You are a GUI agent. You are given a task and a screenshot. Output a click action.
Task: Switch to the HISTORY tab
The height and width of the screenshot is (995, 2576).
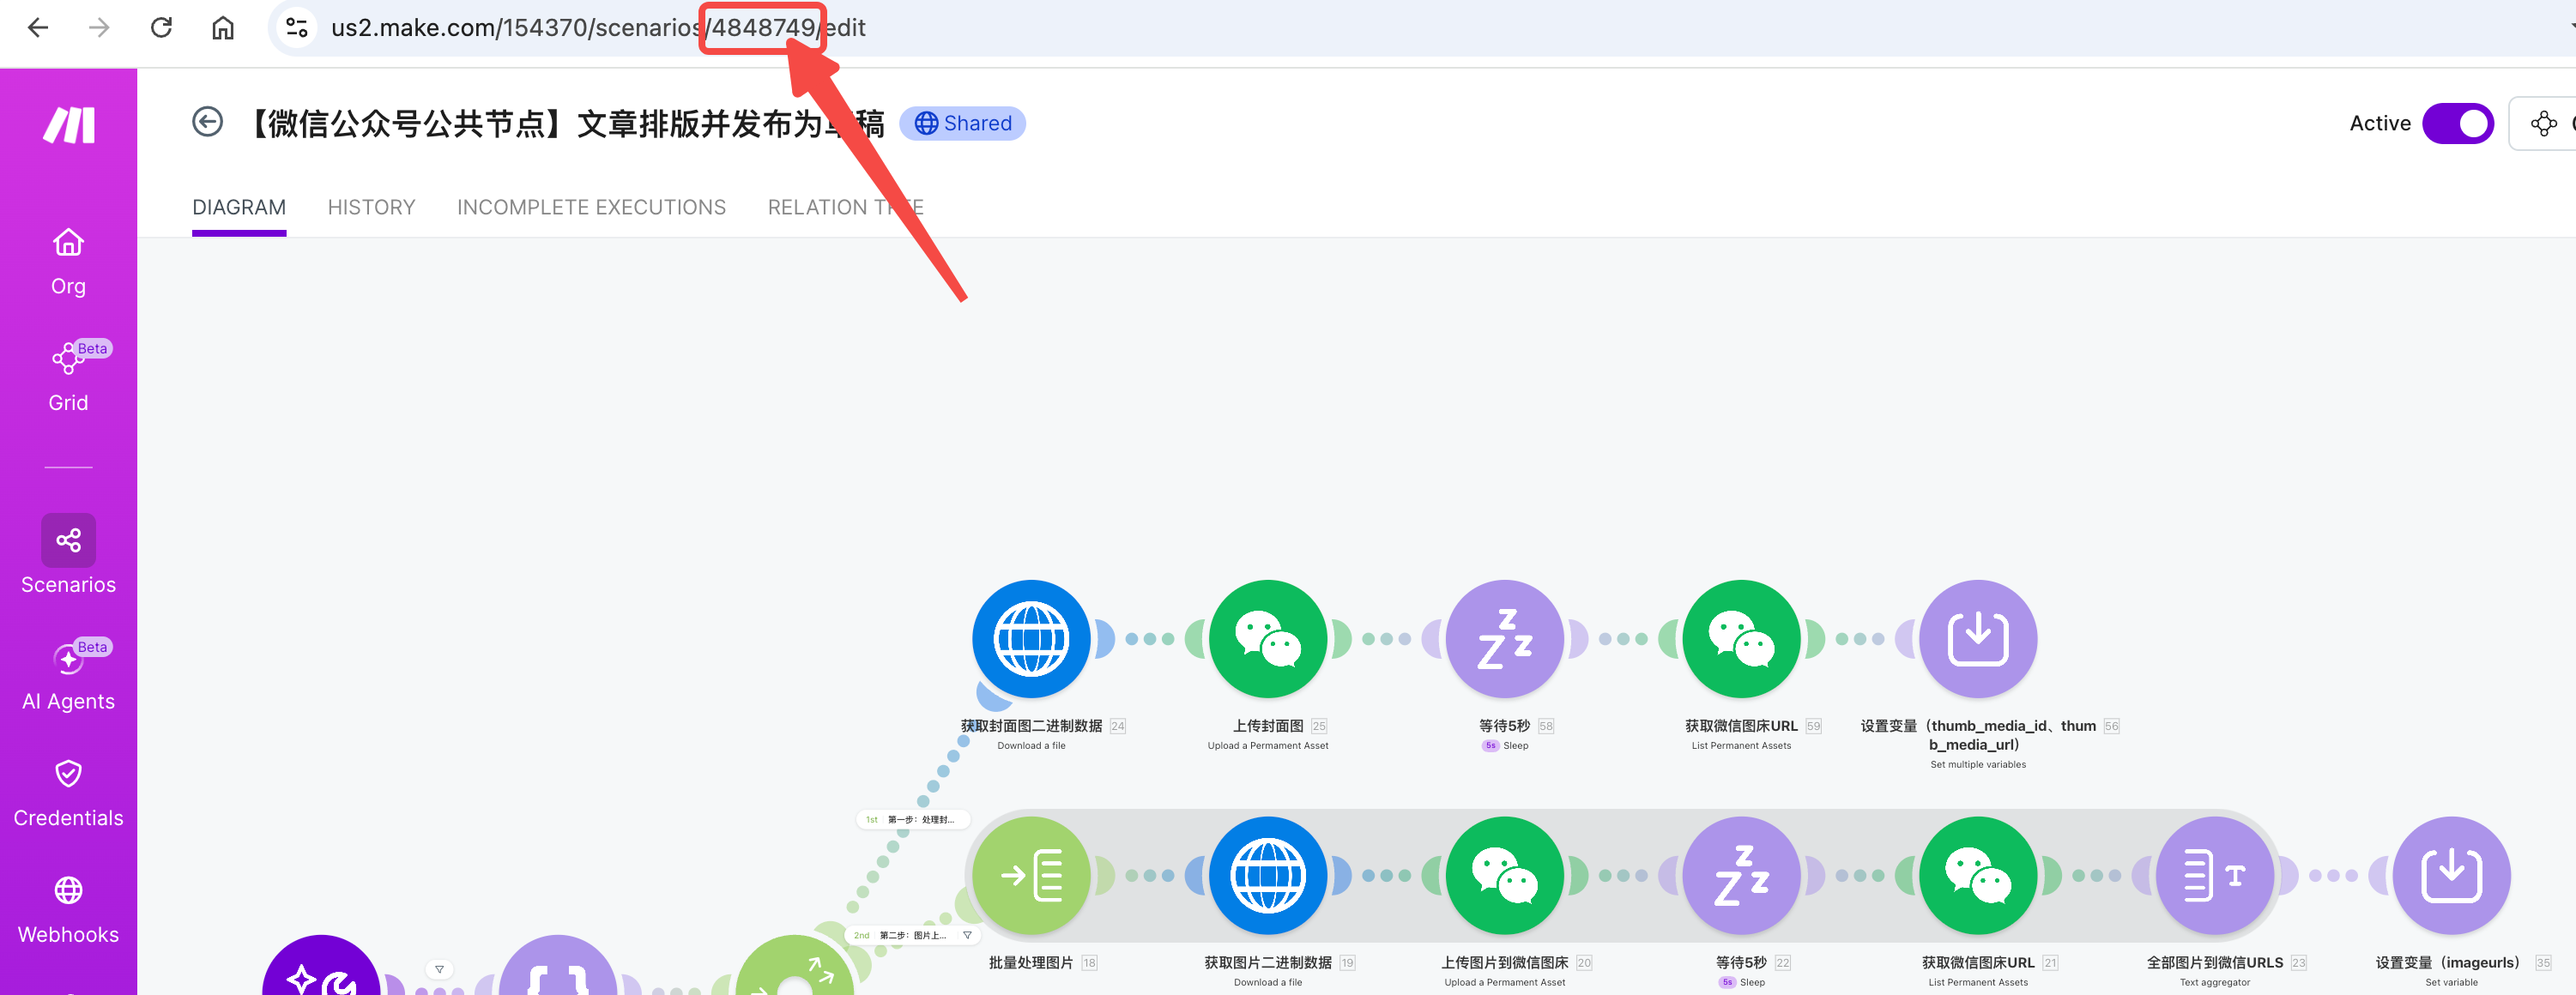pyautogui.click(x=371, y=207)
